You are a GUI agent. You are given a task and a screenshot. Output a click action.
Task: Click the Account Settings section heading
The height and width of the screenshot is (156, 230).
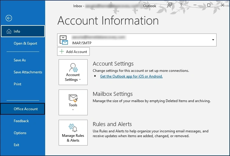[113, 63]
